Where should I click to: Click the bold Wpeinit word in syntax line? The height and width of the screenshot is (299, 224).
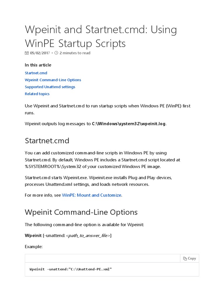pyautogui.click(x=33, y=236)
